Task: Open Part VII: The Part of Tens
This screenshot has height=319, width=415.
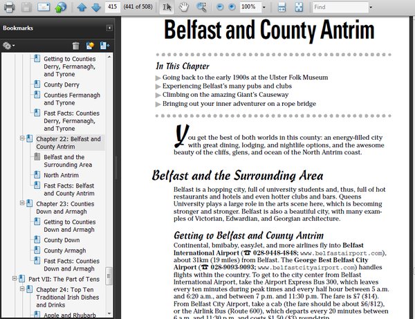Action: click(x=64, y=280)
